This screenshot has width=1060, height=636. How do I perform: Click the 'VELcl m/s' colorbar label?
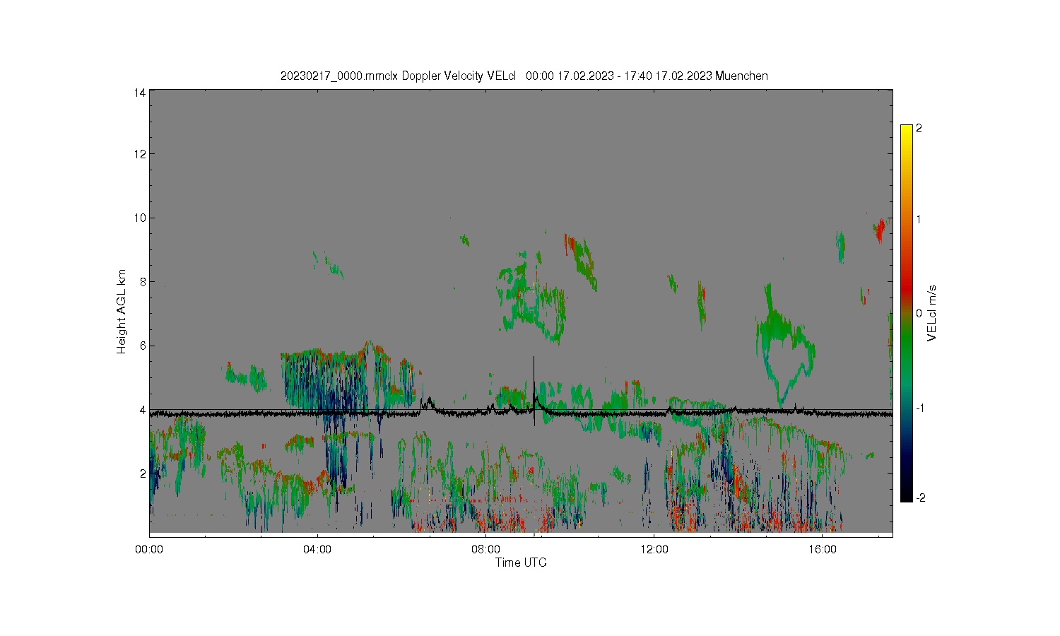[x=932, y=312]
